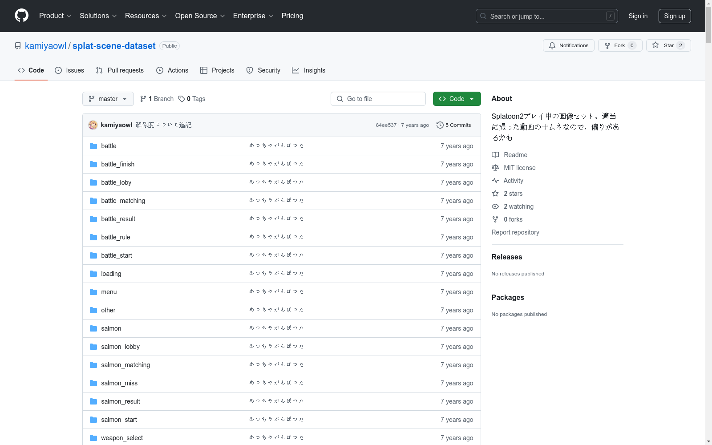This screenshot has height=445, width=712.
Task: Open the salmon_miss folder icon
Action: tap(93, 383)
